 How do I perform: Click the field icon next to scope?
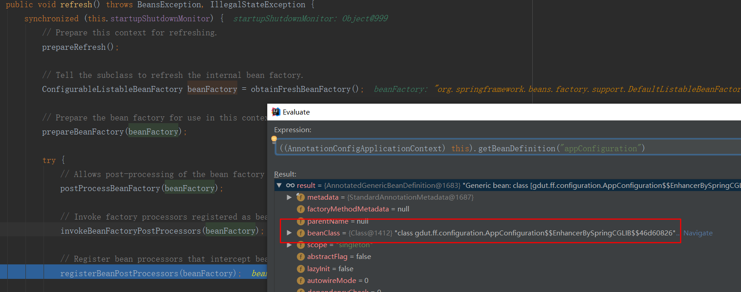click(x=300, y=245)
